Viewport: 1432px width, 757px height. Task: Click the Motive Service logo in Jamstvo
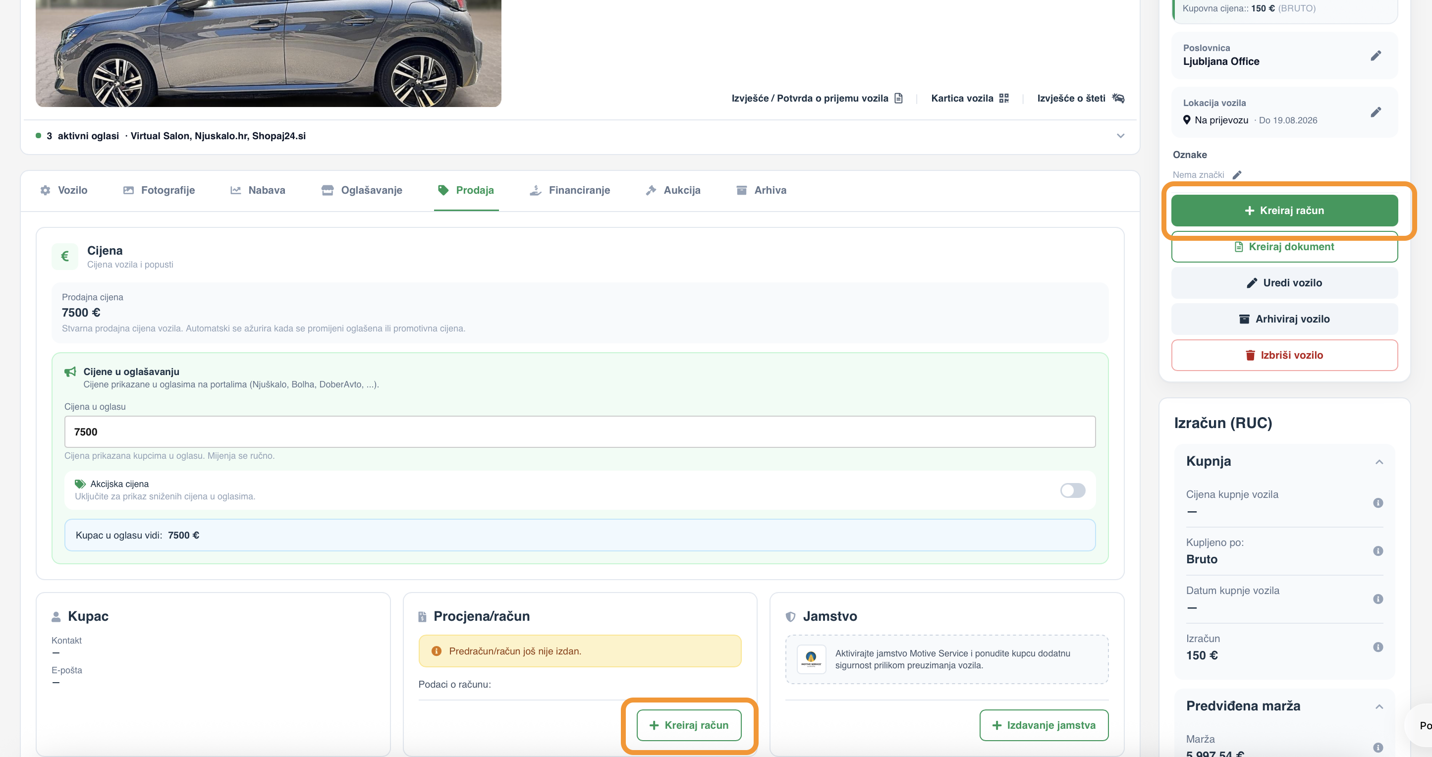pyautogui.click(x=811, y=659)
